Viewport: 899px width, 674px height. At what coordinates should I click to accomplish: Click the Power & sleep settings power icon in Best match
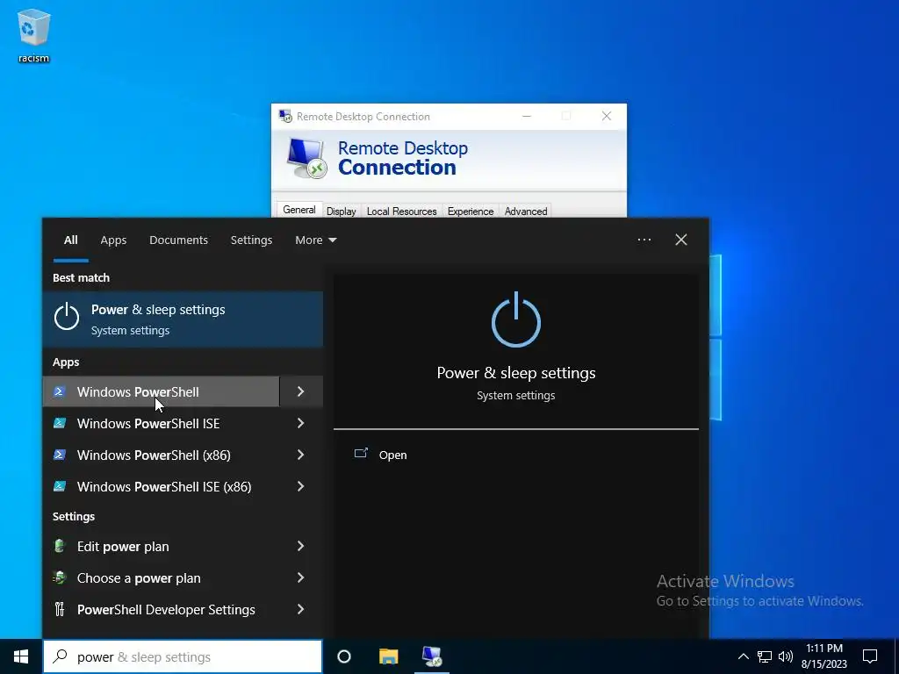[x=67, y=316]
